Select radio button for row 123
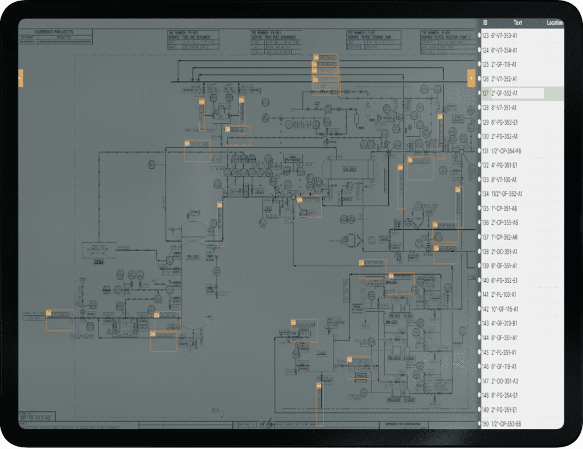 click(480, 36)
